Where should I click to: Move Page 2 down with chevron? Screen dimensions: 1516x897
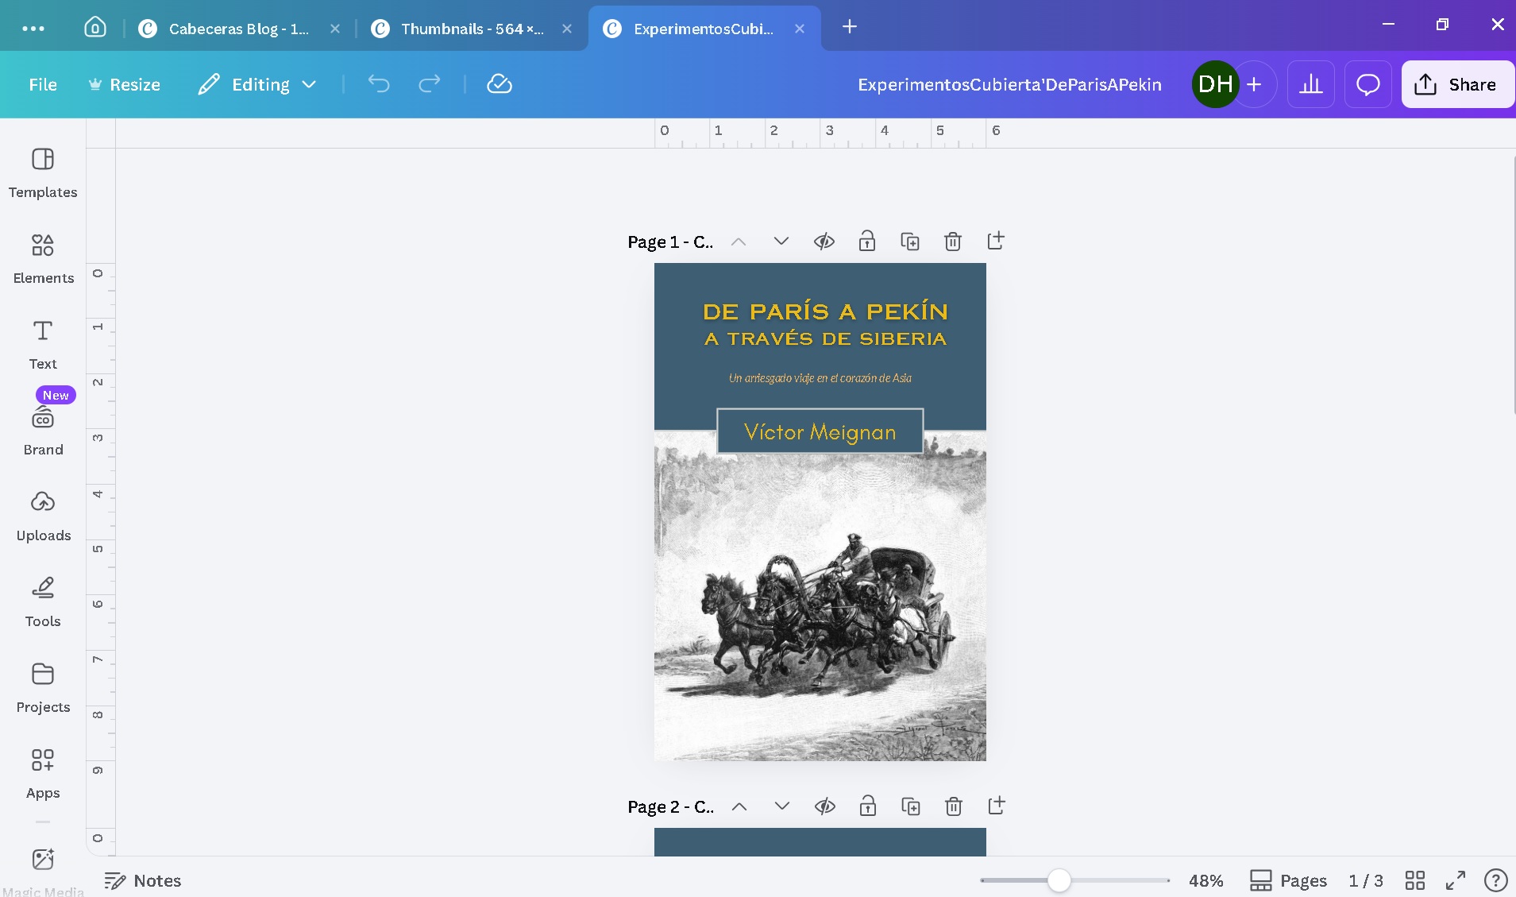pyautogui.click(x=782, y=806)
